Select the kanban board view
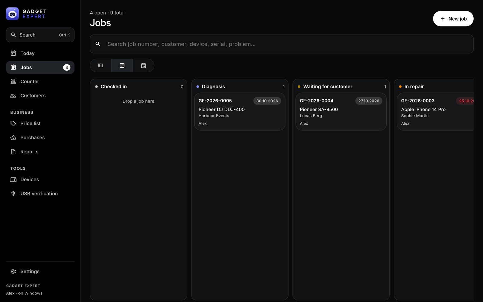483x302 pixels. 122,66
